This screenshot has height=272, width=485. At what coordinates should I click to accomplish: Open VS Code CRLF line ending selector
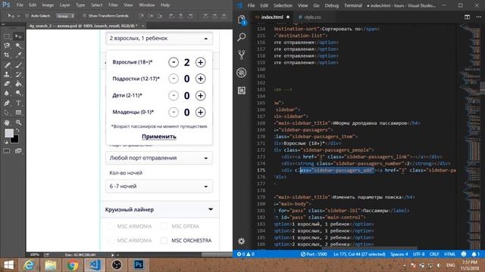[434, 254]
